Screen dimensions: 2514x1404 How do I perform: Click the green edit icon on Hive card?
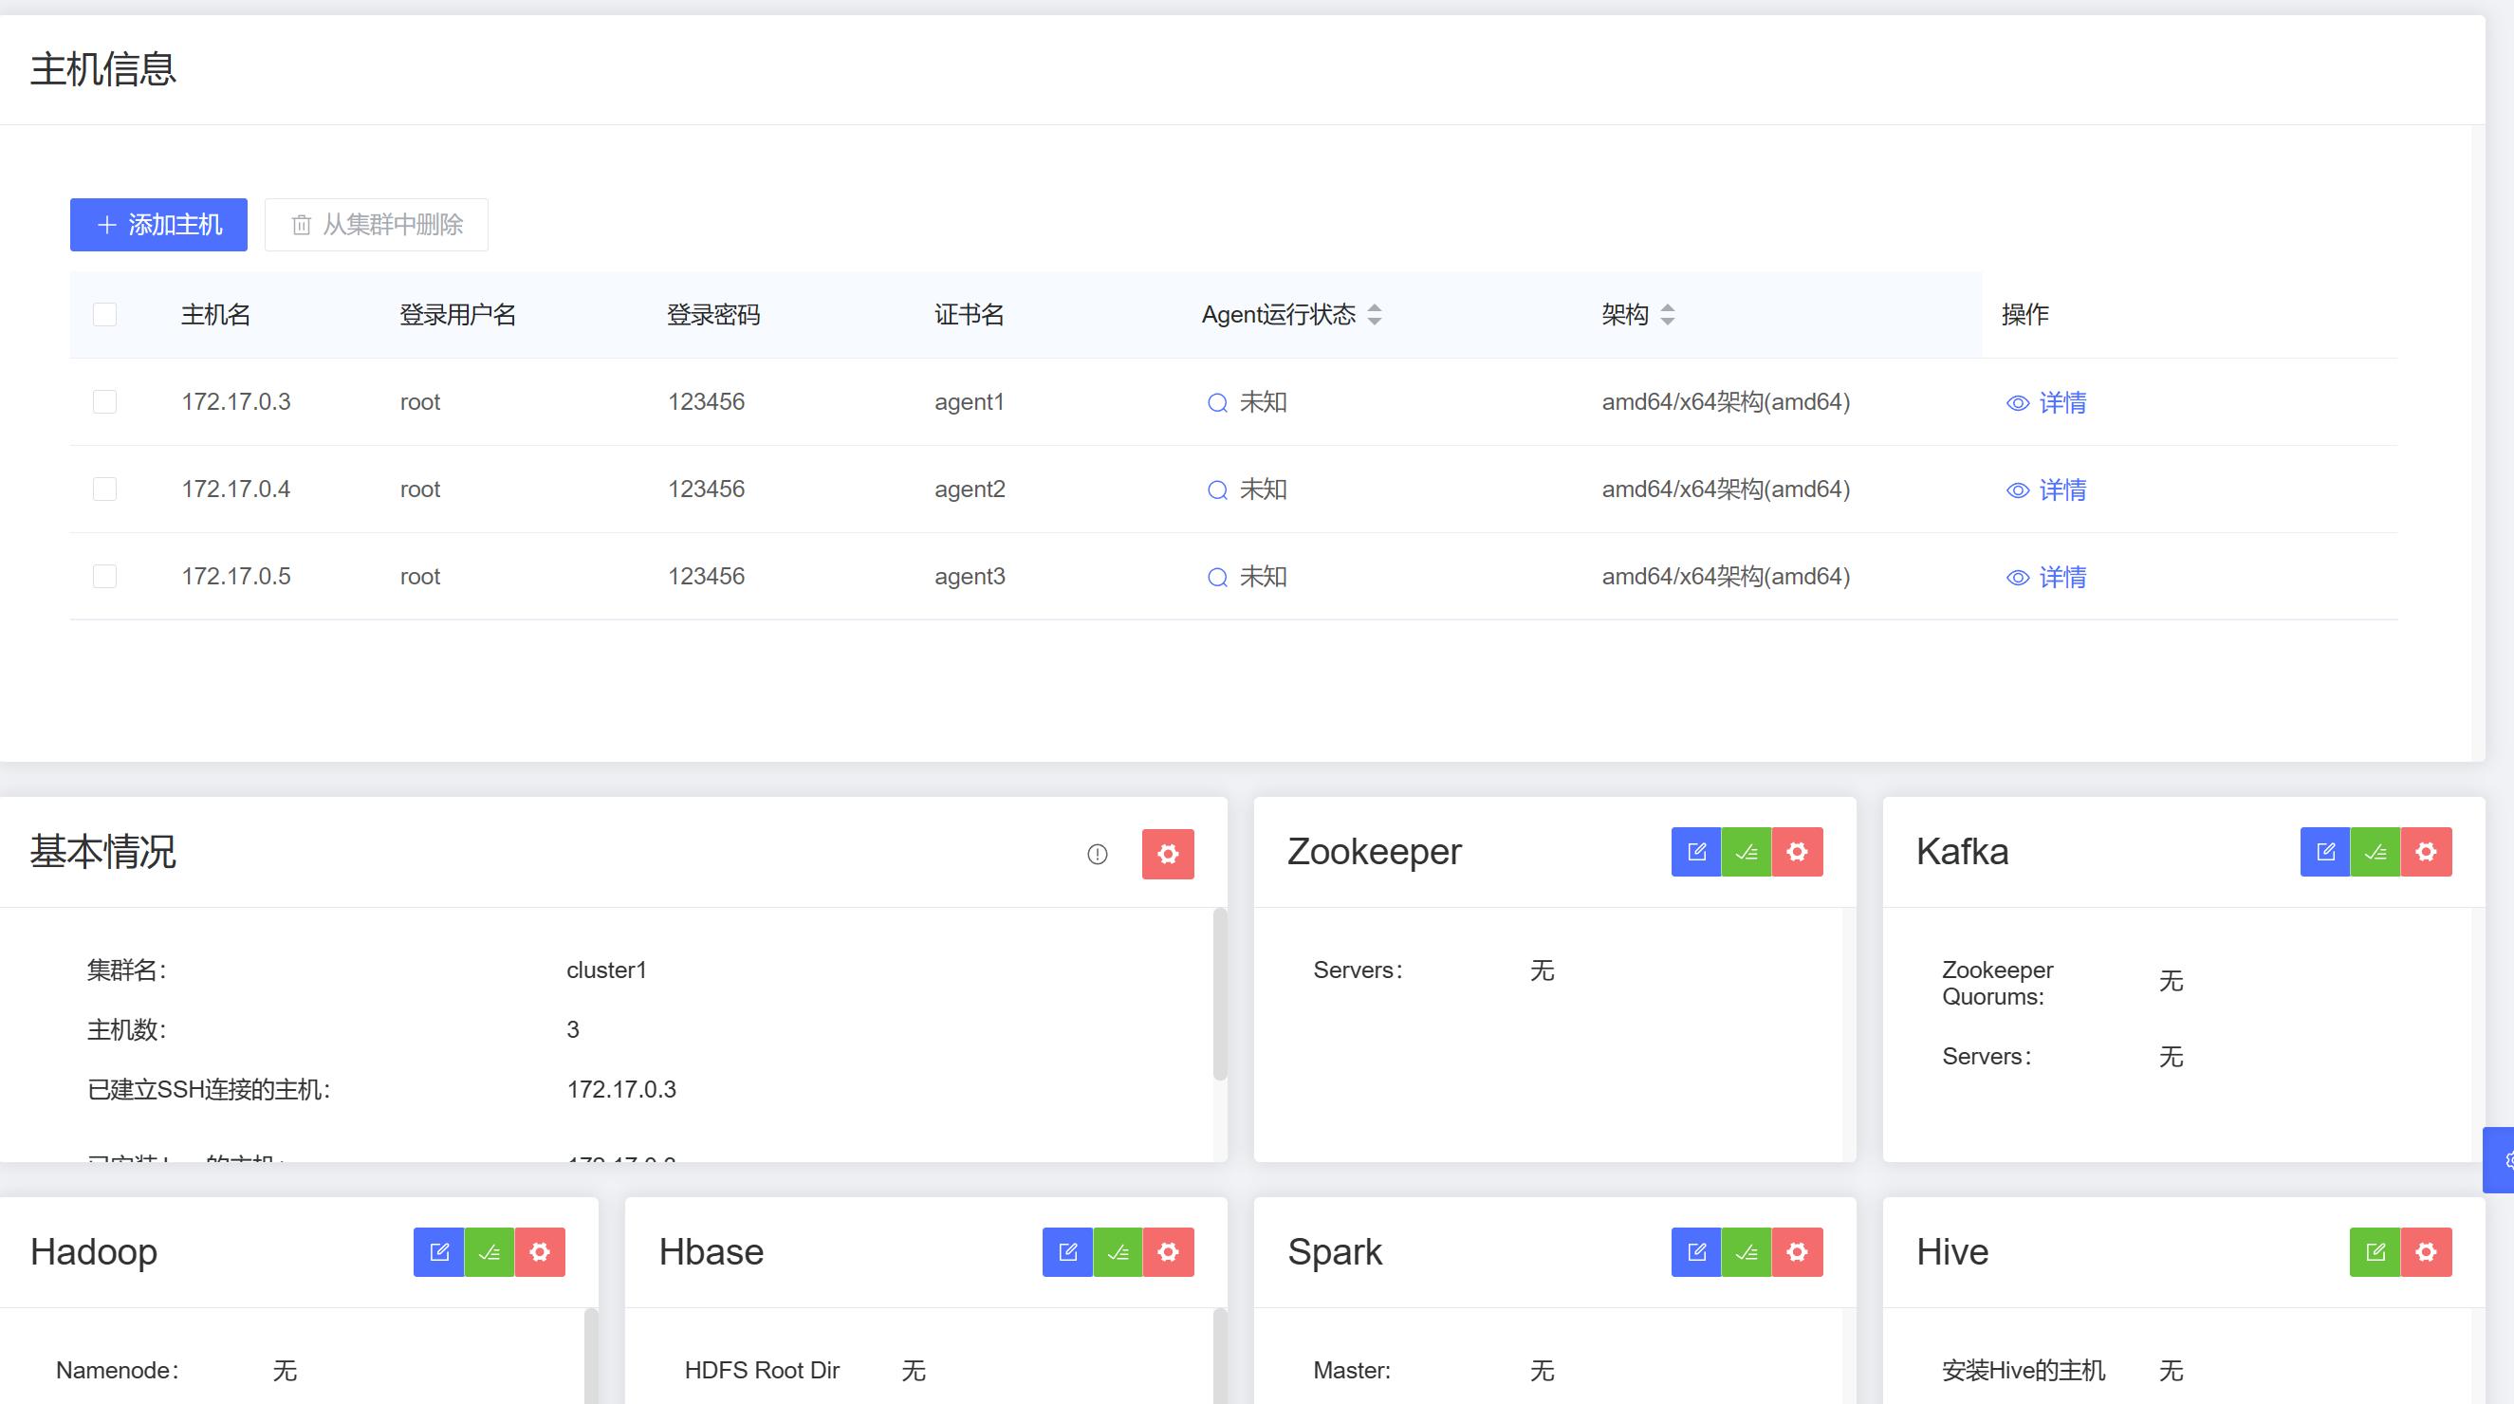(x=2375, y=1252)
